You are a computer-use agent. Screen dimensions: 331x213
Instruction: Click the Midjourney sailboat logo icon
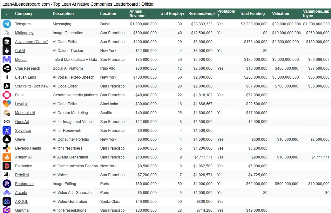(x=7, y=33)
